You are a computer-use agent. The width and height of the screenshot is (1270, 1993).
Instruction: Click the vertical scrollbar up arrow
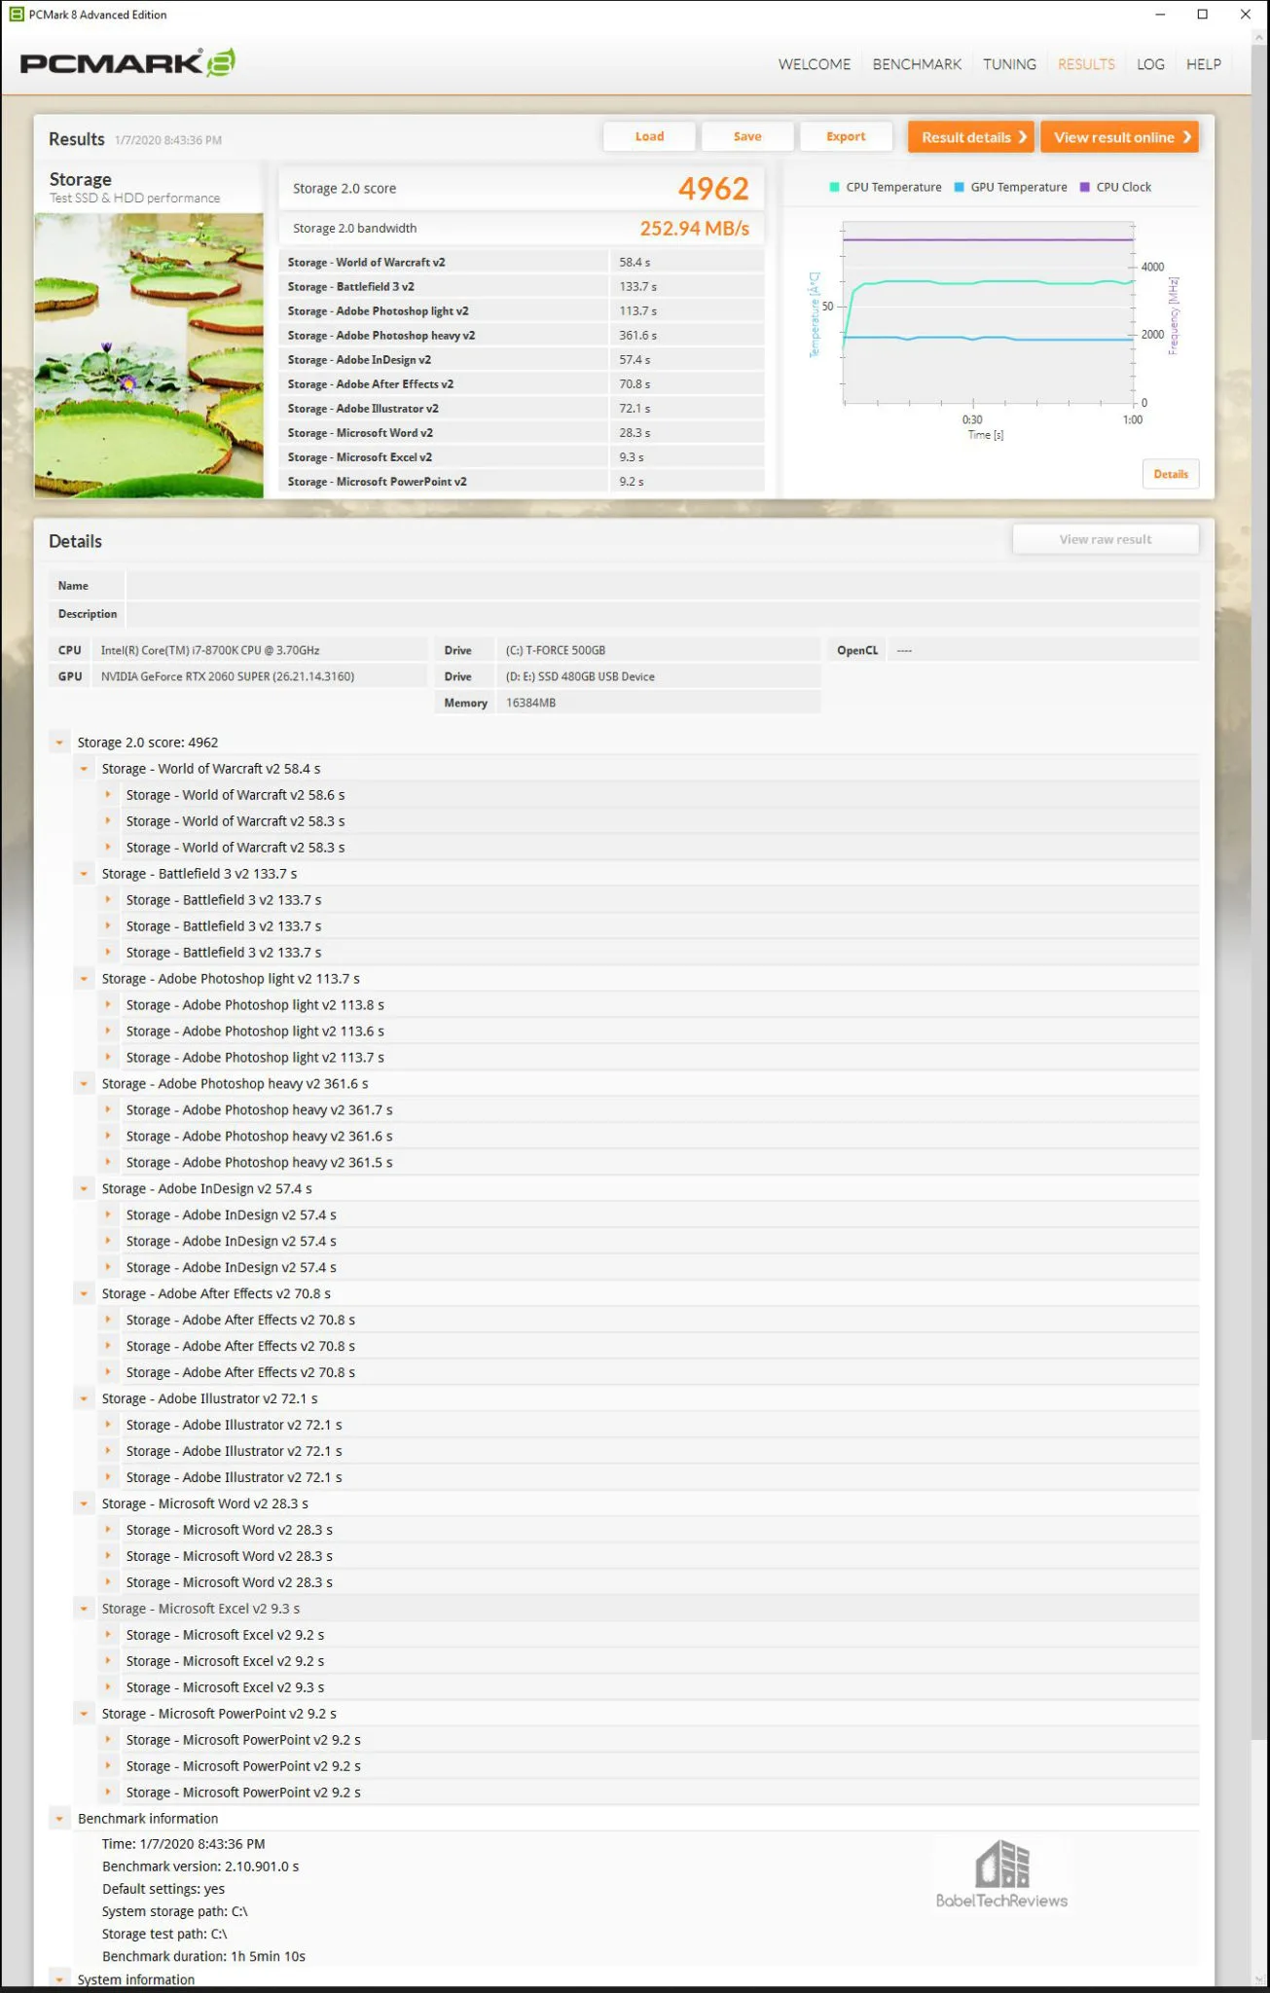coord(1260,38)
